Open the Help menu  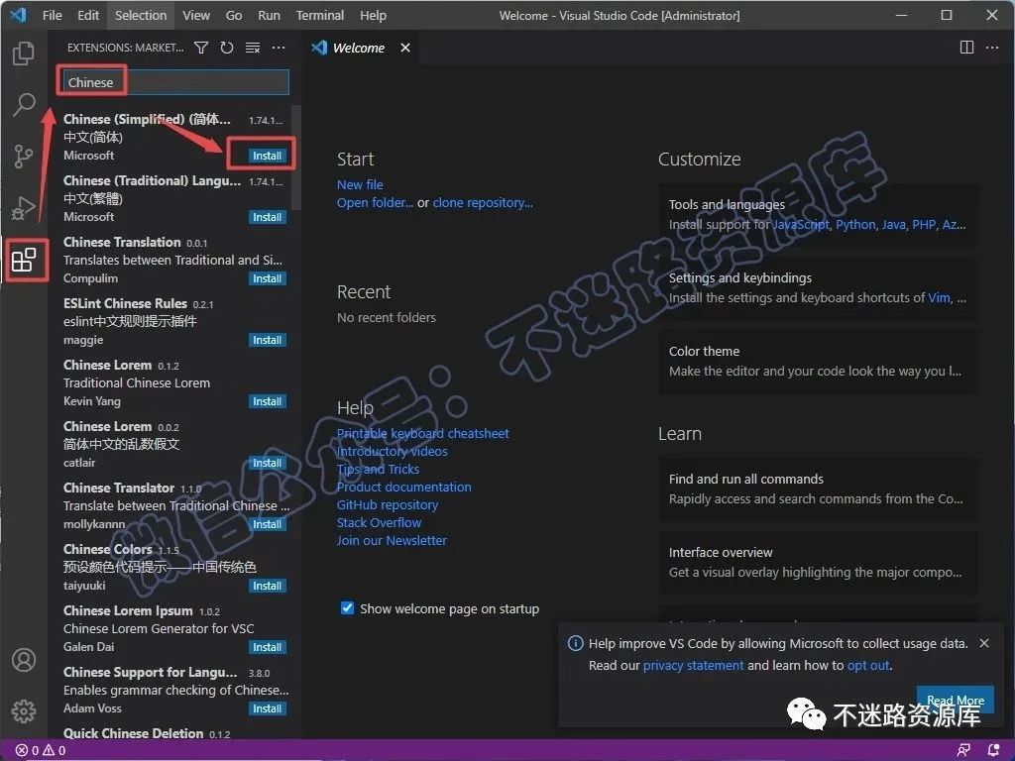pyautogui.click(x=373, y=16)
